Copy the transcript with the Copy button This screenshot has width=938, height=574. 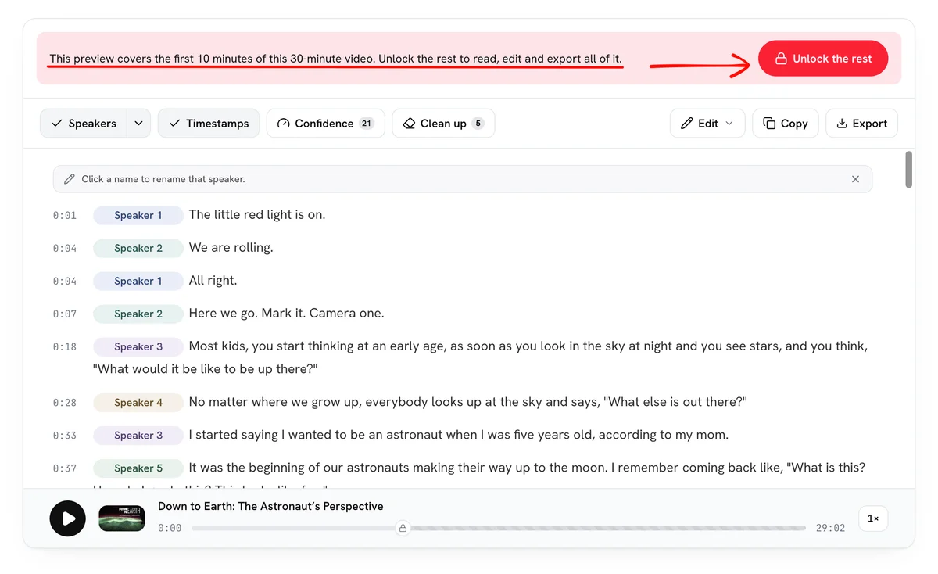pyautogui.click(x=786, y=124)
